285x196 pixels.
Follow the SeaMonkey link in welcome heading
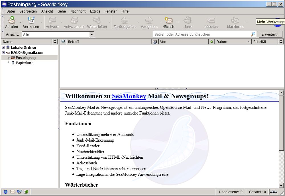[x=129, y=96]
